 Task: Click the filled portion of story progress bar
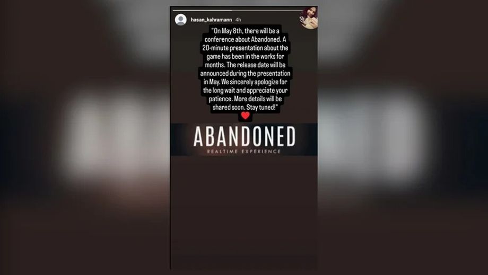tap(202, 10)
